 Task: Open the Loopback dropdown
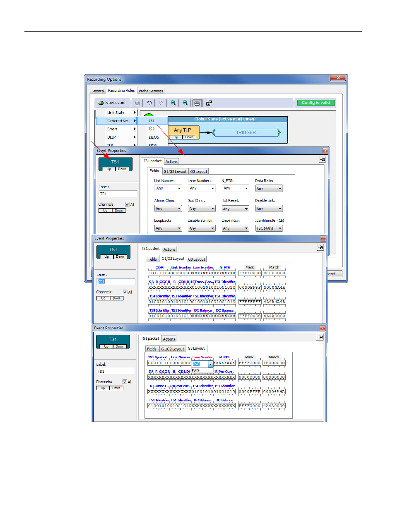[x=168, y=228]
